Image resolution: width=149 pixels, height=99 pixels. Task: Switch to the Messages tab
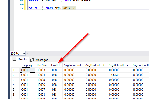click(x=39, y=60)
